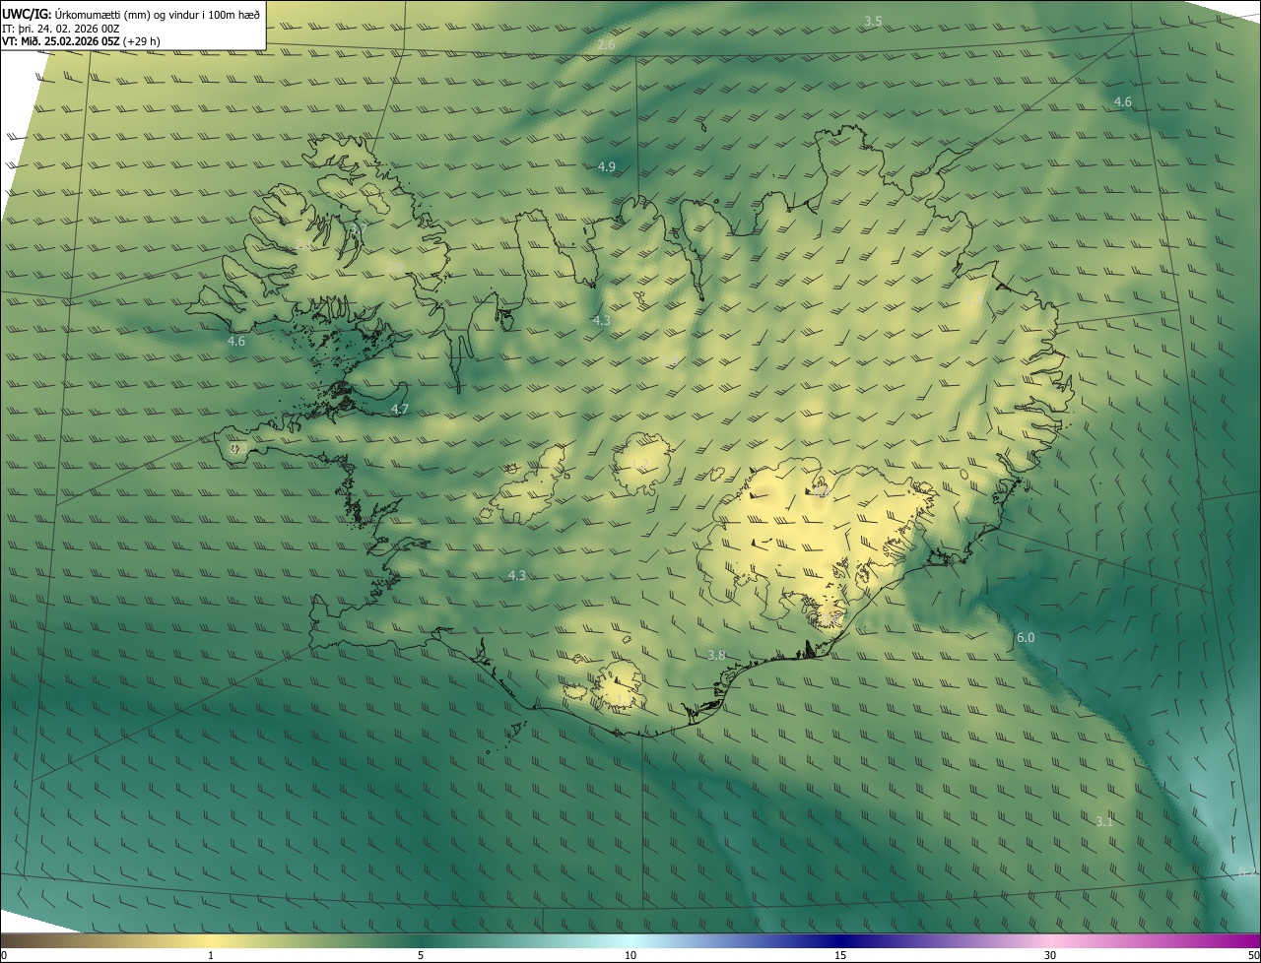Viewport: 1261px width, 963px height.
Task: Click the '10' tick label on the color scale
Action: [630, 955]
